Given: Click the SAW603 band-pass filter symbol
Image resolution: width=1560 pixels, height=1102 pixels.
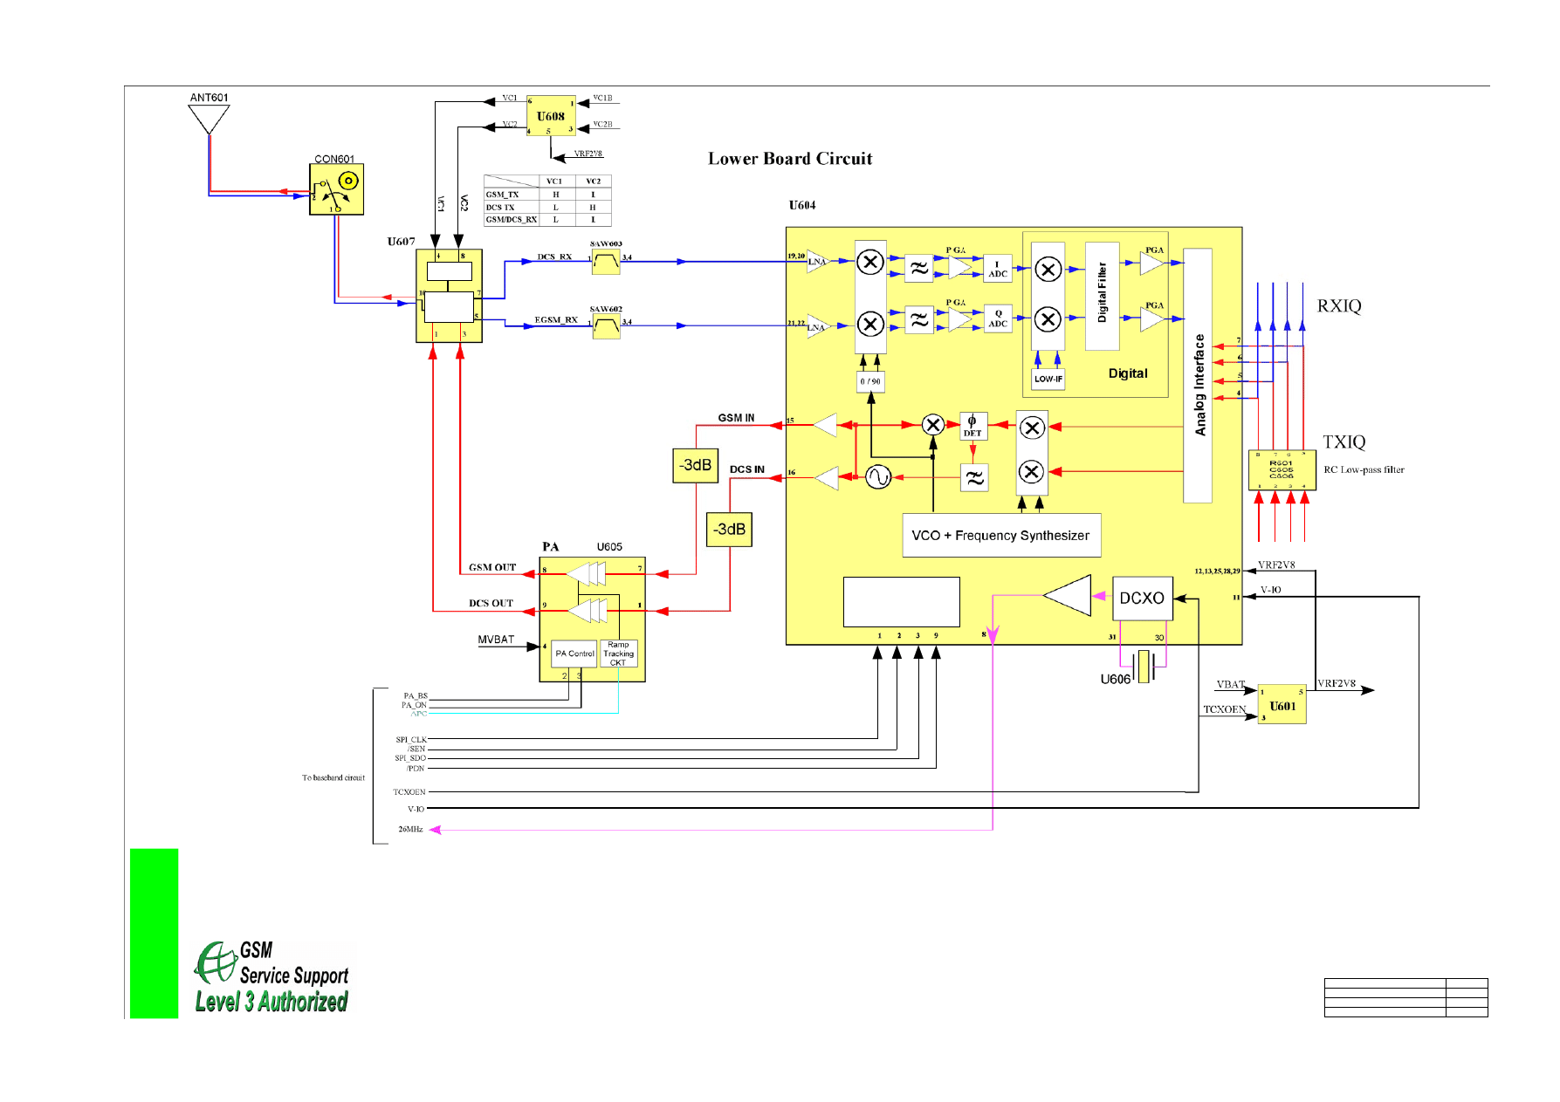Looking at the screenshot, I should coord(606,261).
